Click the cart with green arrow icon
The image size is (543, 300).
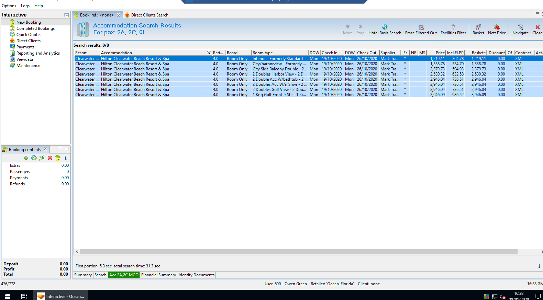[42, 158]
